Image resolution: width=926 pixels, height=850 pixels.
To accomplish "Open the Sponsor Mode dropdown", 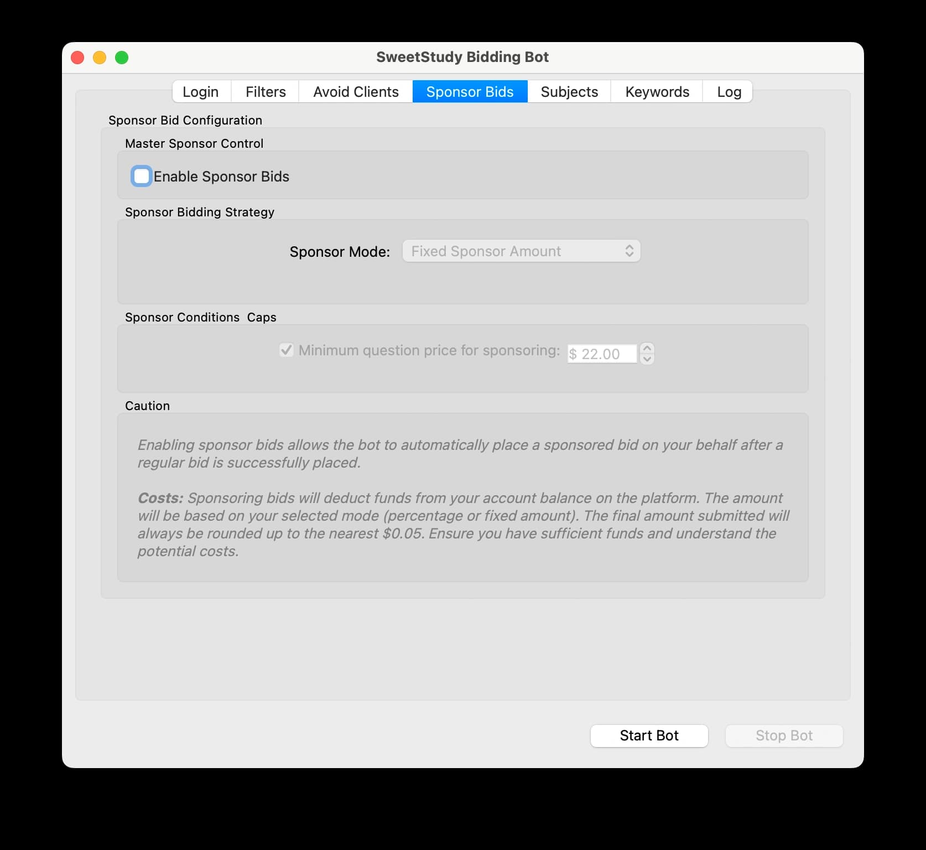I will (x=521, y=251).
